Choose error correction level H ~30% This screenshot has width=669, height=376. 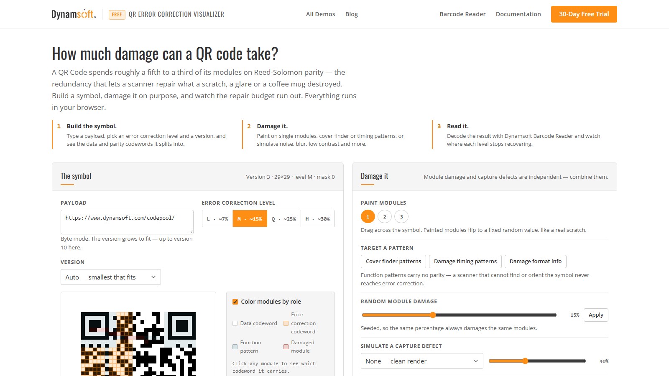318,218
